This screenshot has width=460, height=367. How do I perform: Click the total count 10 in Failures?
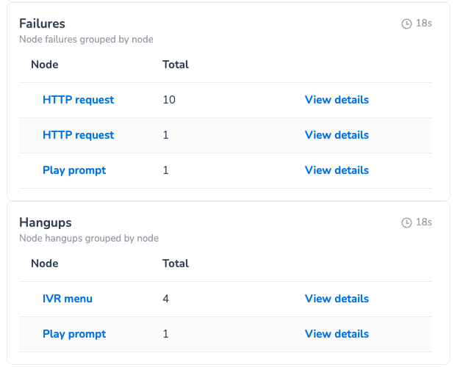click(169, 100)
